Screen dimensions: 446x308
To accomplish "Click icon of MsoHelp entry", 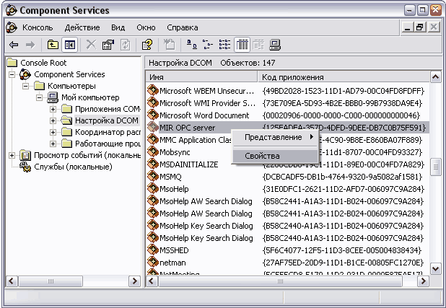I will pyautogui.click(x=153, y=188).
